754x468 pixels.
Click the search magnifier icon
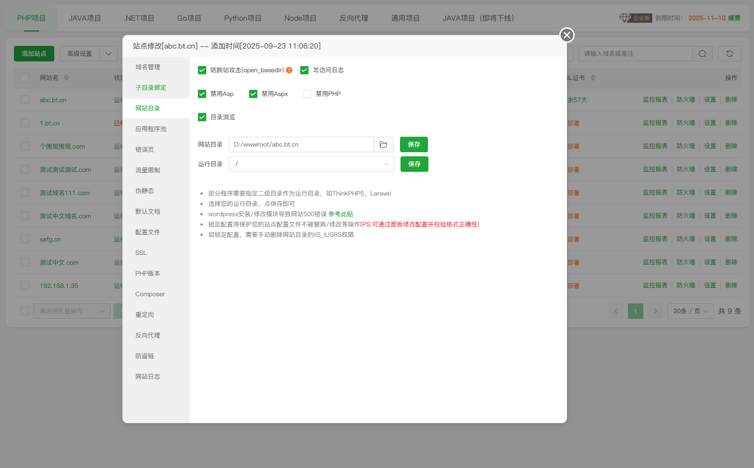coord(702,54)
